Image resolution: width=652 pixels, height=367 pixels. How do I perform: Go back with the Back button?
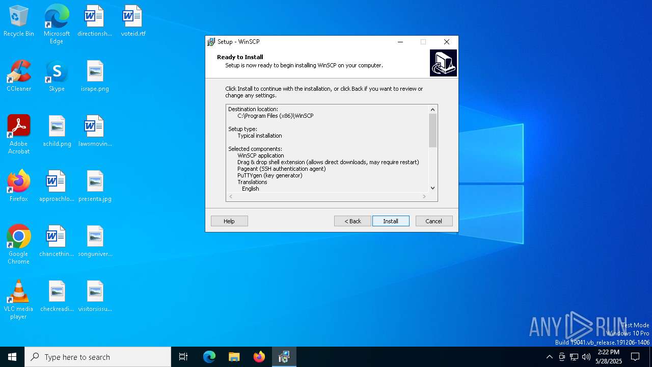point(352,221)
